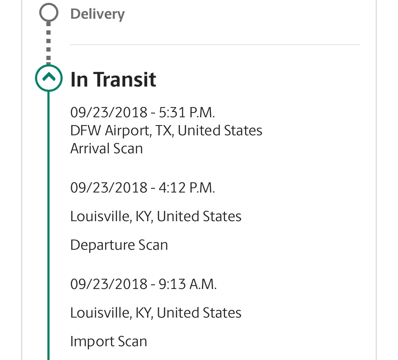Click DFW Airport, TX location text
The image size is (398, 360).
122,131
